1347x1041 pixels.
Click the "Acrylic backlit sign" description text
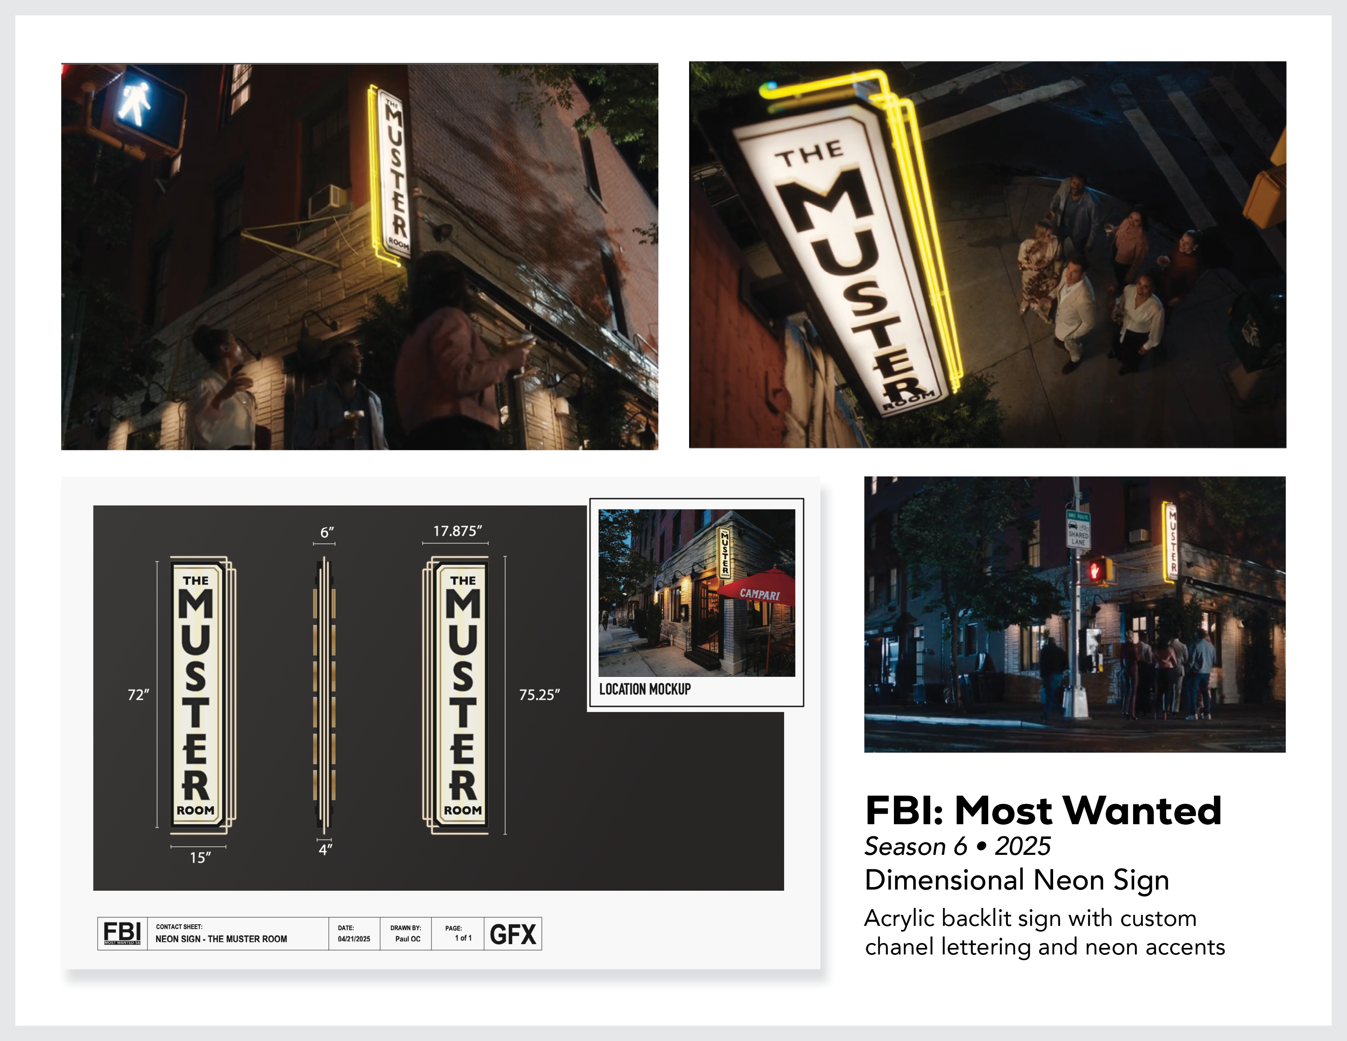point(1044,932)
